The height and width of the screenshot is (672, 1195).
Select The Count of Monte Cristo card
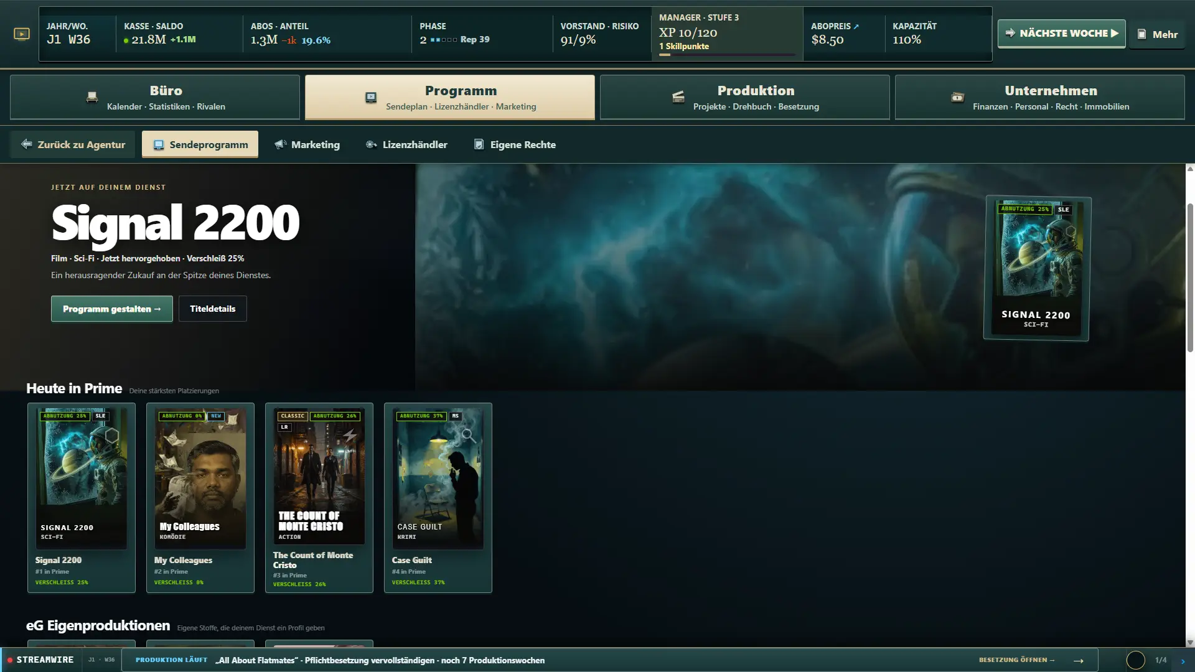click(319, 498)
